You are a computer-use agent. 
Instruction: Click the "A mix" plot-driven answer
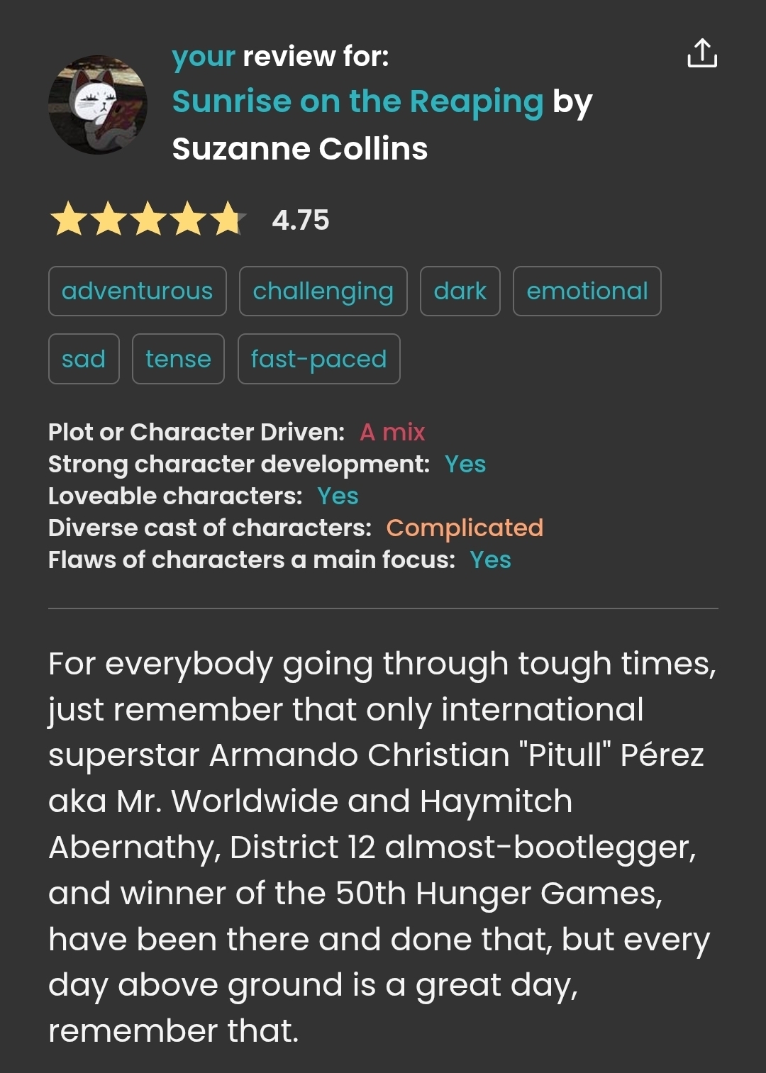coord(392,432)
